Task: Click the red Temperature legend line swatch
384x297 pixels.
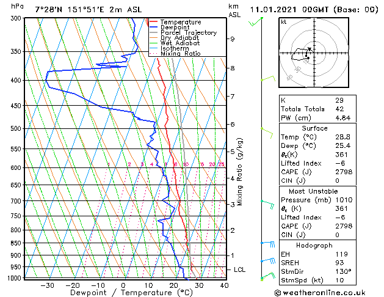Action: (154, 22)
